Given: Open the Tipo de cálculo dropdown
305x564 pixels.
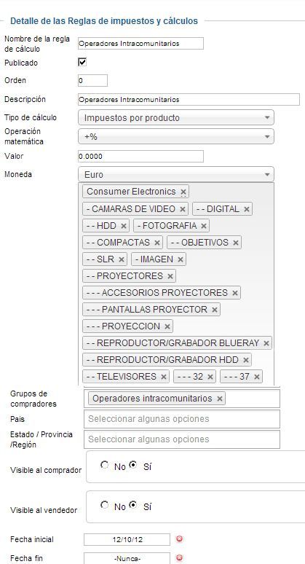Looking at the screenshot, I should point(176,117).
